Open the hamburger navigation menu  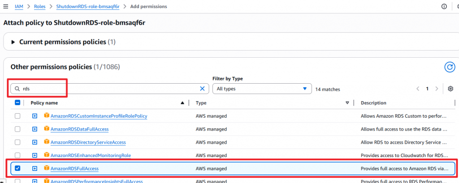[5, 6]
